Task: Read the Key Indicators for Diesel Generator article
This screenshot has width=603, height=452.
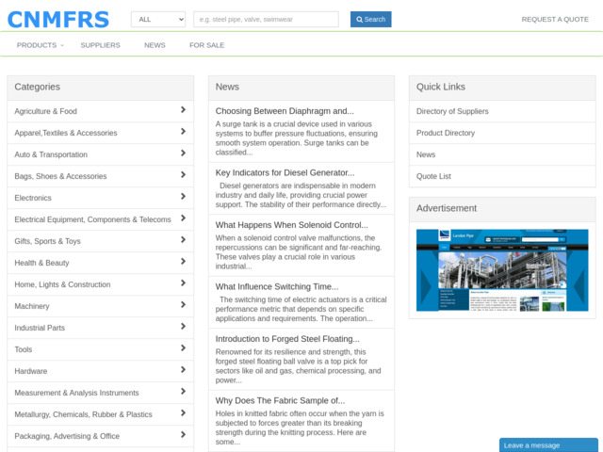Action: (285, 172)
